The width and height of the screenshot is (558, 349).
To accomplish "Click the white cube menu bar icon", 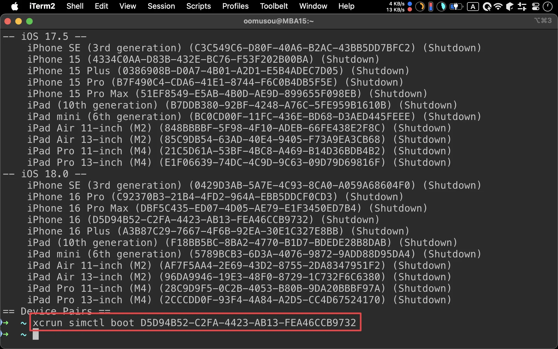I will click(510, 7).
